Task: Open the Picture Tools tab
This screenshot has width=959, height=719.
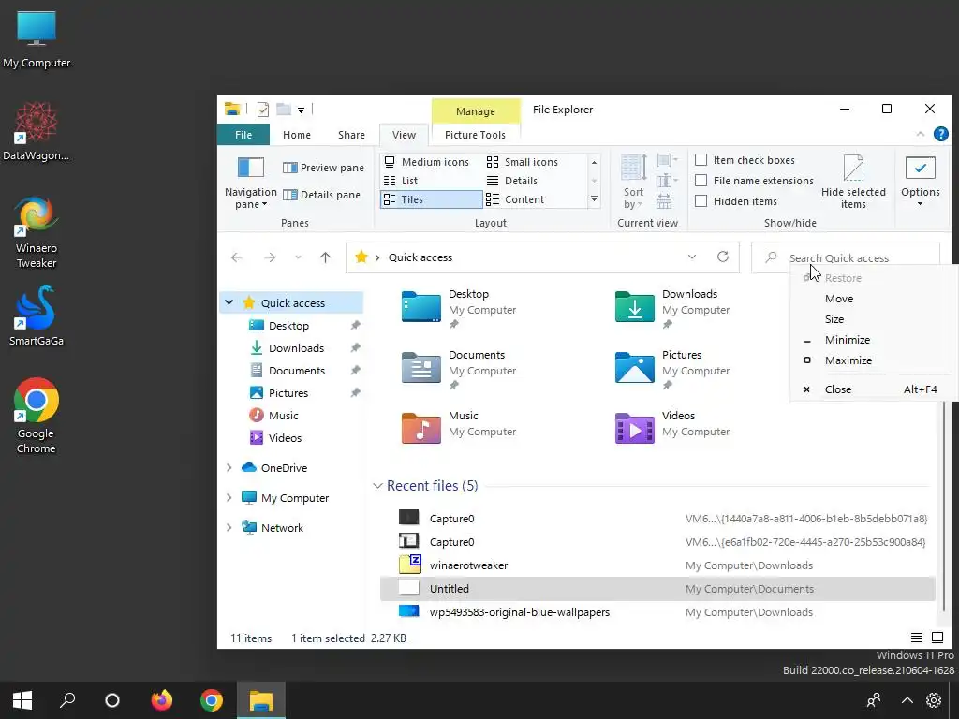Action: click(475, 135)
